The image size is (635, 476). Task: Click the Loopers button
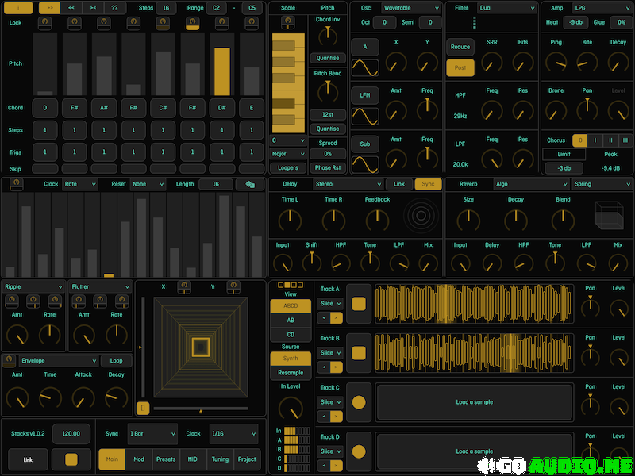click(x=287, y=168)
